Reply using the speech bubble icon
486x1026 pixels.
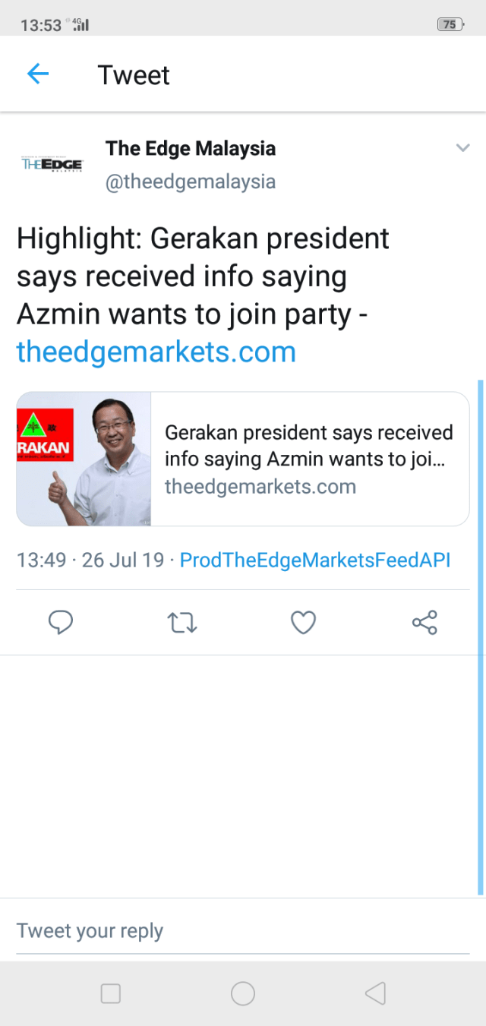tap(61, 623)
